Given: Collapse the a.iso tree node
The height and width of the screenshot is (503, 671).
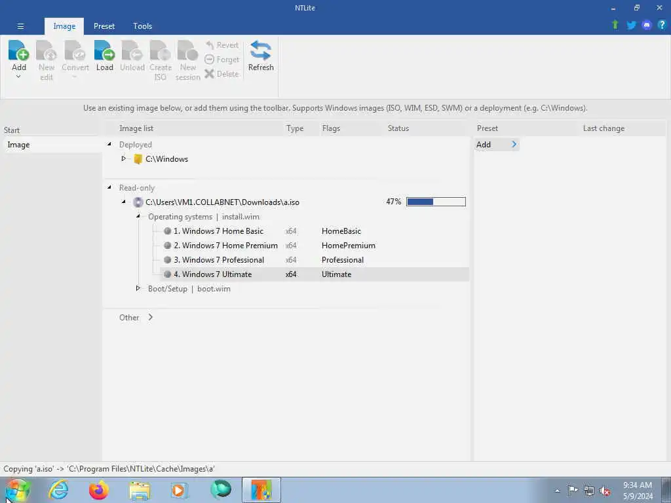Looking at the screenshot, I should (x=124, y=202).
